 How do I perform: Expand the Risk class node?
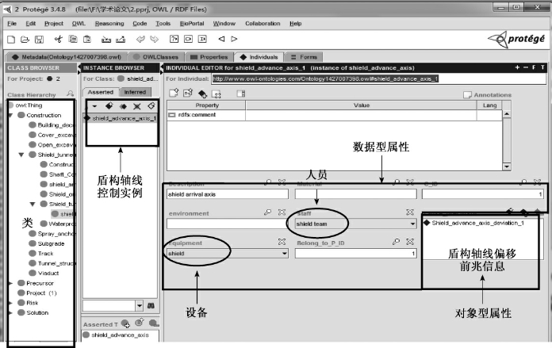[10, 303]
